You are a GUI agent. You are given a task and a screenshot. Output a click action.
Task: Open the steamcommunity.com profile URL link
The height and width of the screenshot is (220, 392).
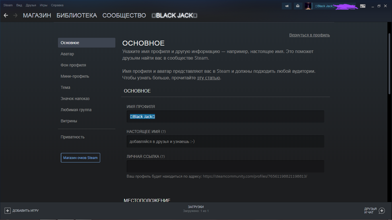pyautogui.click(x=255, y=176)
